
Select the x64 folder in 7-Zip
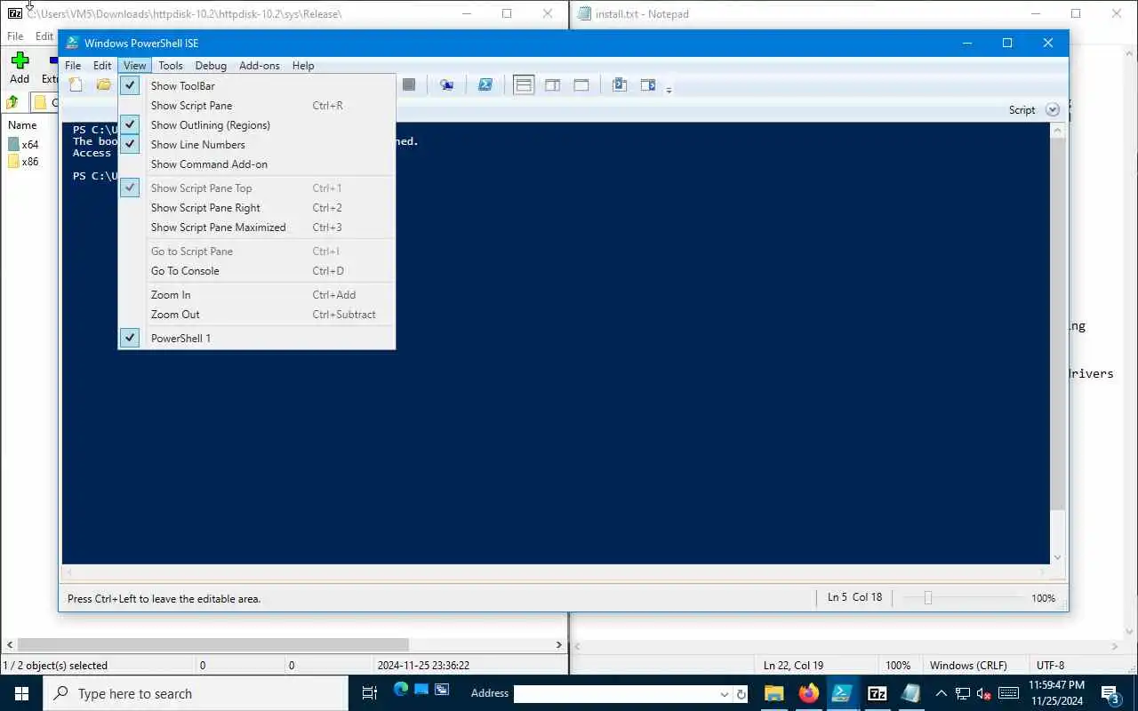(23, 144)
